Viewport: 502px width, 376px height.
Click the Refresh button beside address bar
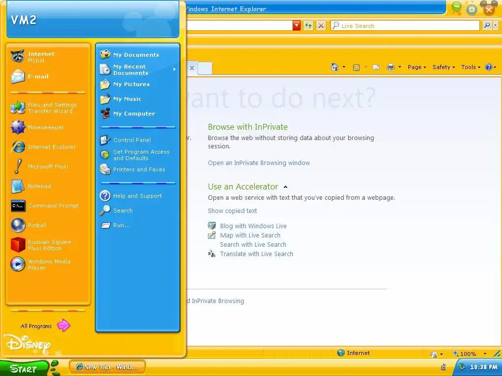(308, 25)
